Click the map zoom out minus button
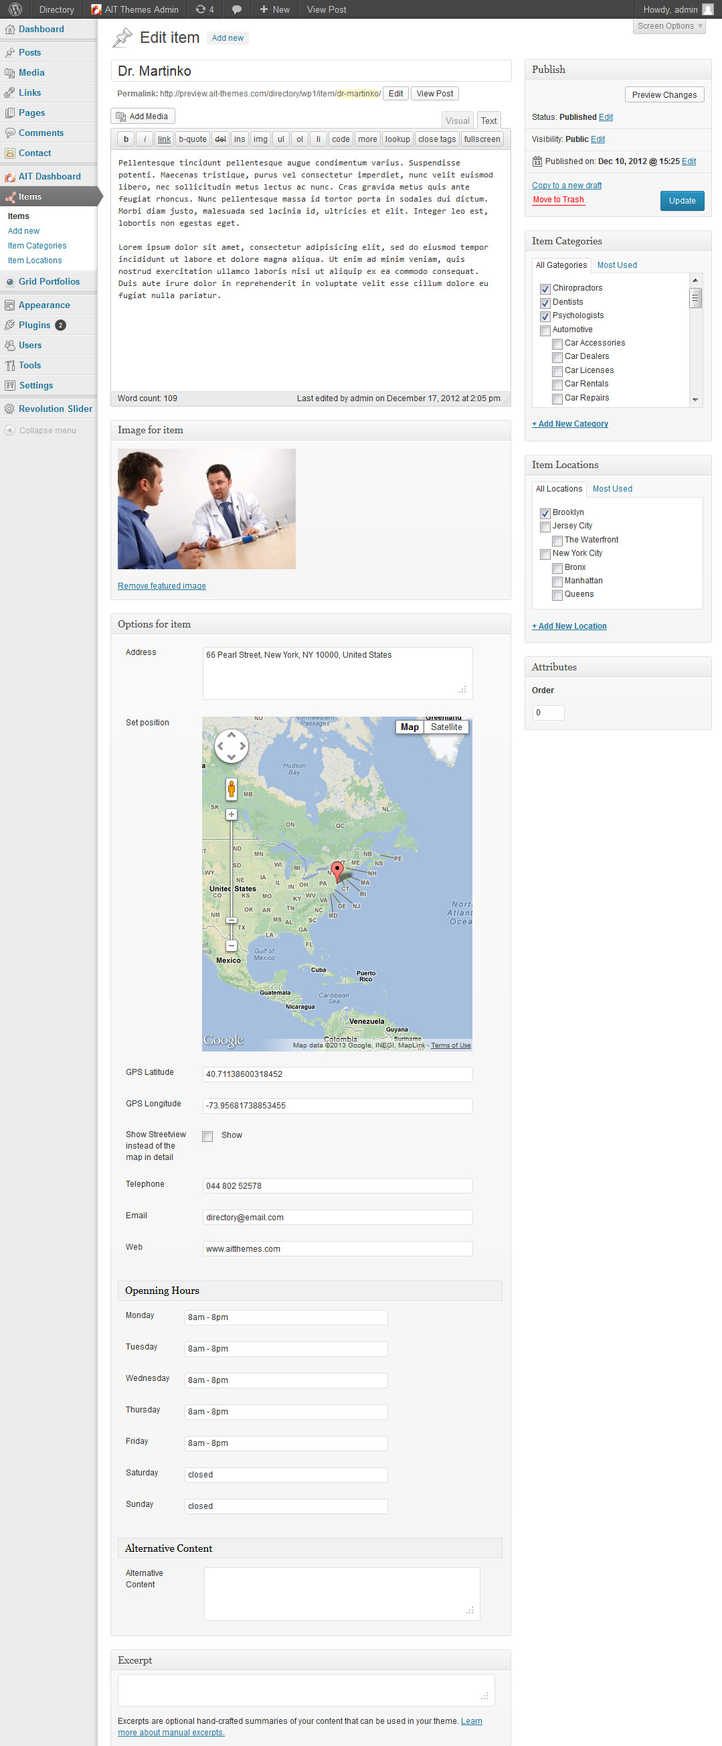Screen dimensions: 722x1746 click(x=231, y=945)
